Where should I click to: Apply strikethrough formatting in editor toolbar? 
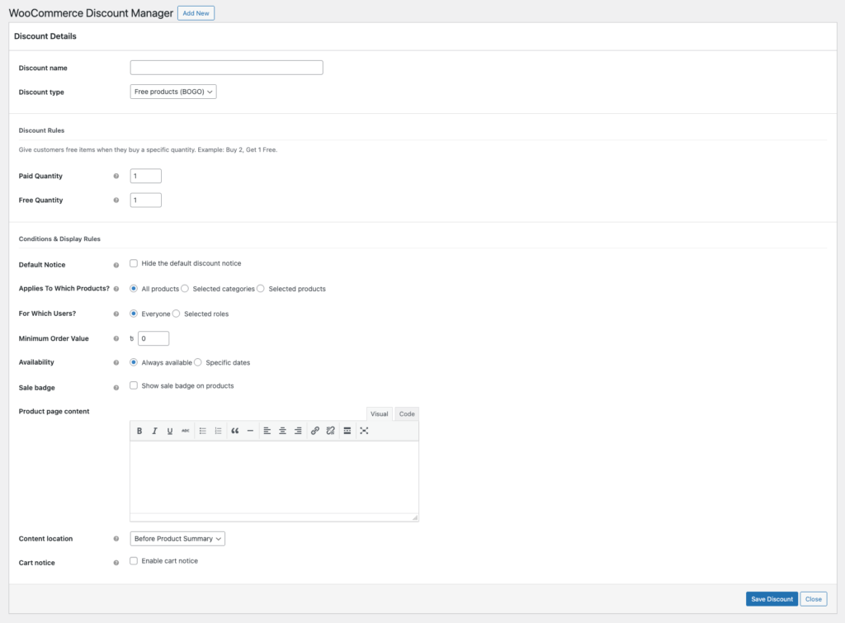coord(186,431)
